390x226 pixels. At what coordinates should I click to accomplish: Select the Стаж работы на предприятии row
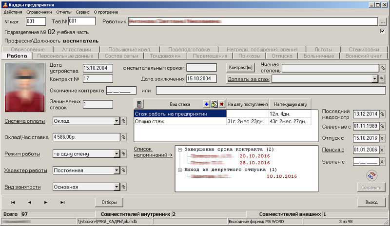[222, 114]
